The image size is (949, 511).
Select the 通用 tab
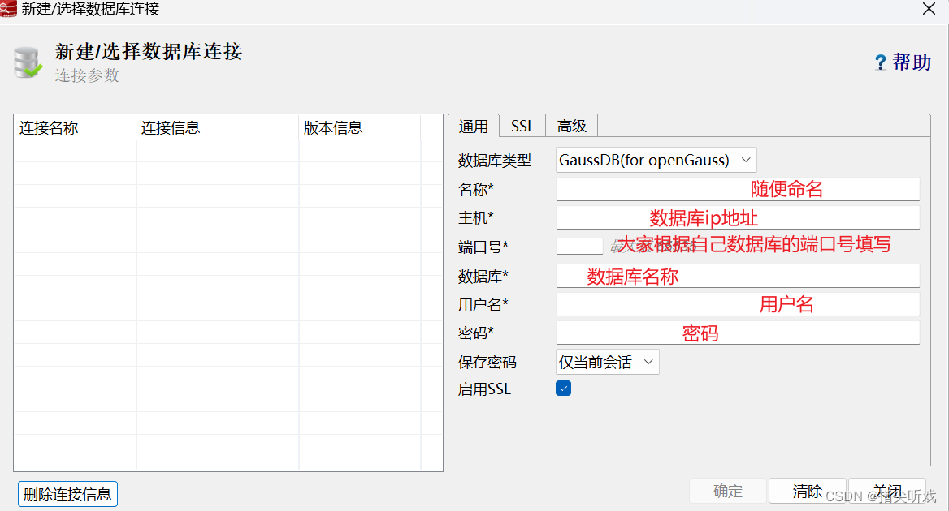(474, 126)
